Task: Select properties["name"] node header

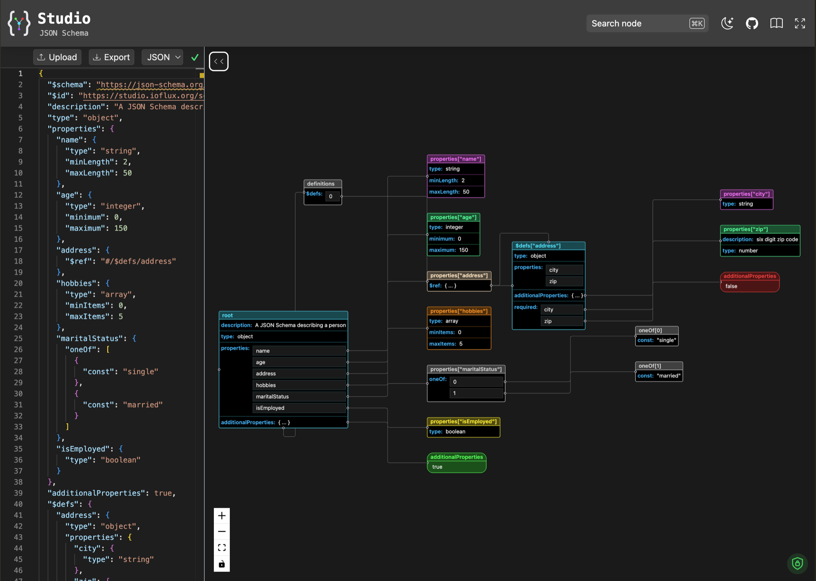Action: tap(456, 159)
